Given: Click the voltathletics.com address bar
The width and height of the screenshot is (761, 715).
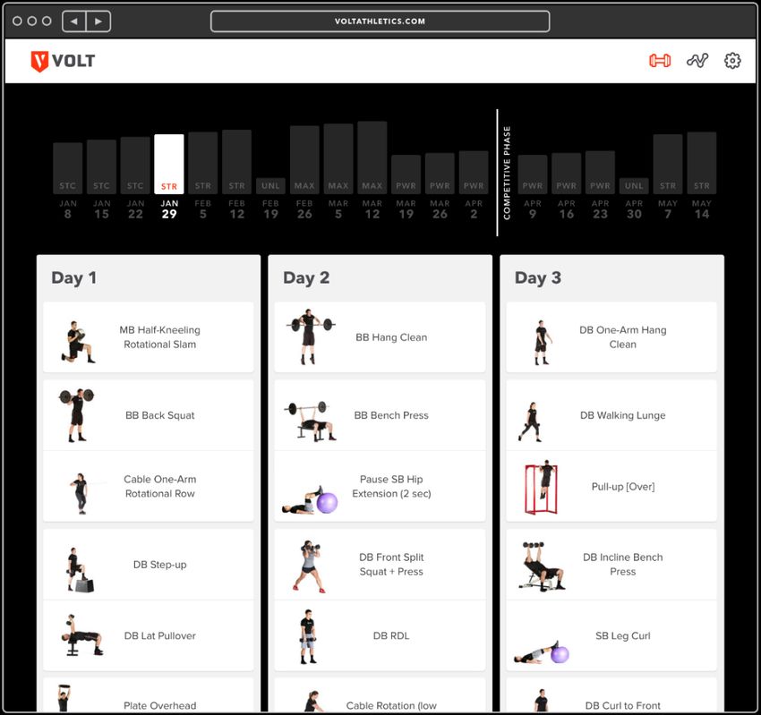Looking at the screenshot, I should point(380,21).
